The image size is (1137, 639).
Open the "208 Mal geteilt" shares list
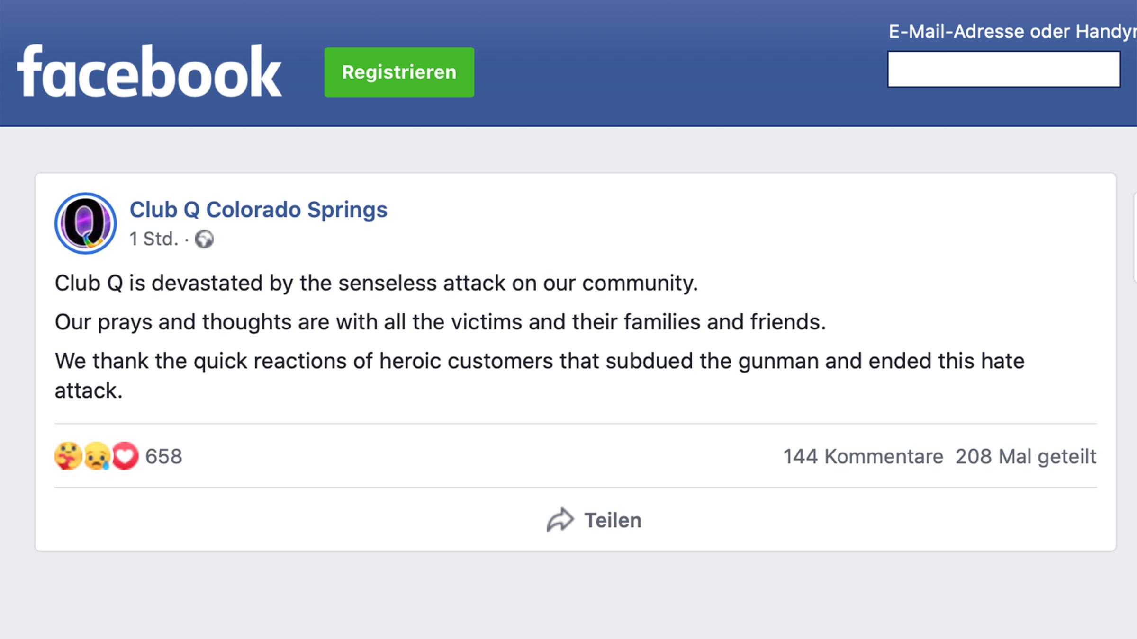click(x=1026, y=457)
